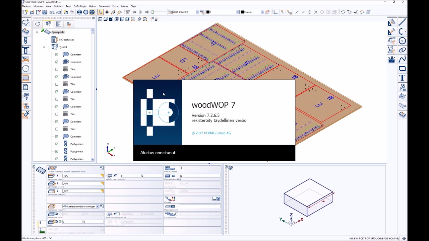Viewport: 429px width, 241px height.
Task: Select the line drawing tool in the right toolbar
Action: pos(402,22)
